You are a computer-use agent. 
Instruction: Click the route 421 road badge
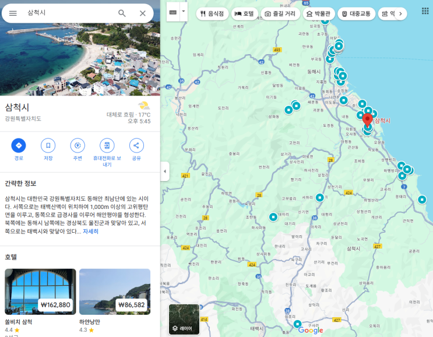[x=185, y=176]
